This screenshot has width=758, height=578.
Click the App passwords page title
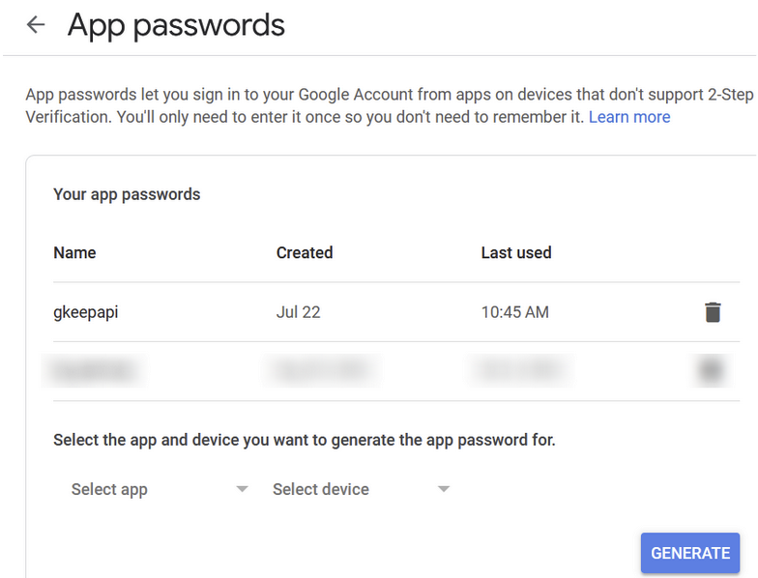point(176,25)
